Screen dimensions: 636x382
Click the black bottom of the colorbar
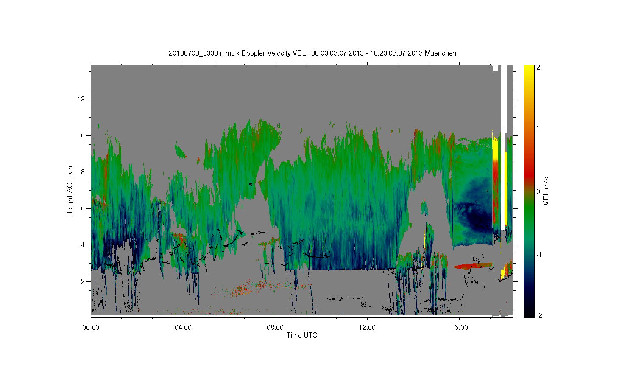click(529, 312)
